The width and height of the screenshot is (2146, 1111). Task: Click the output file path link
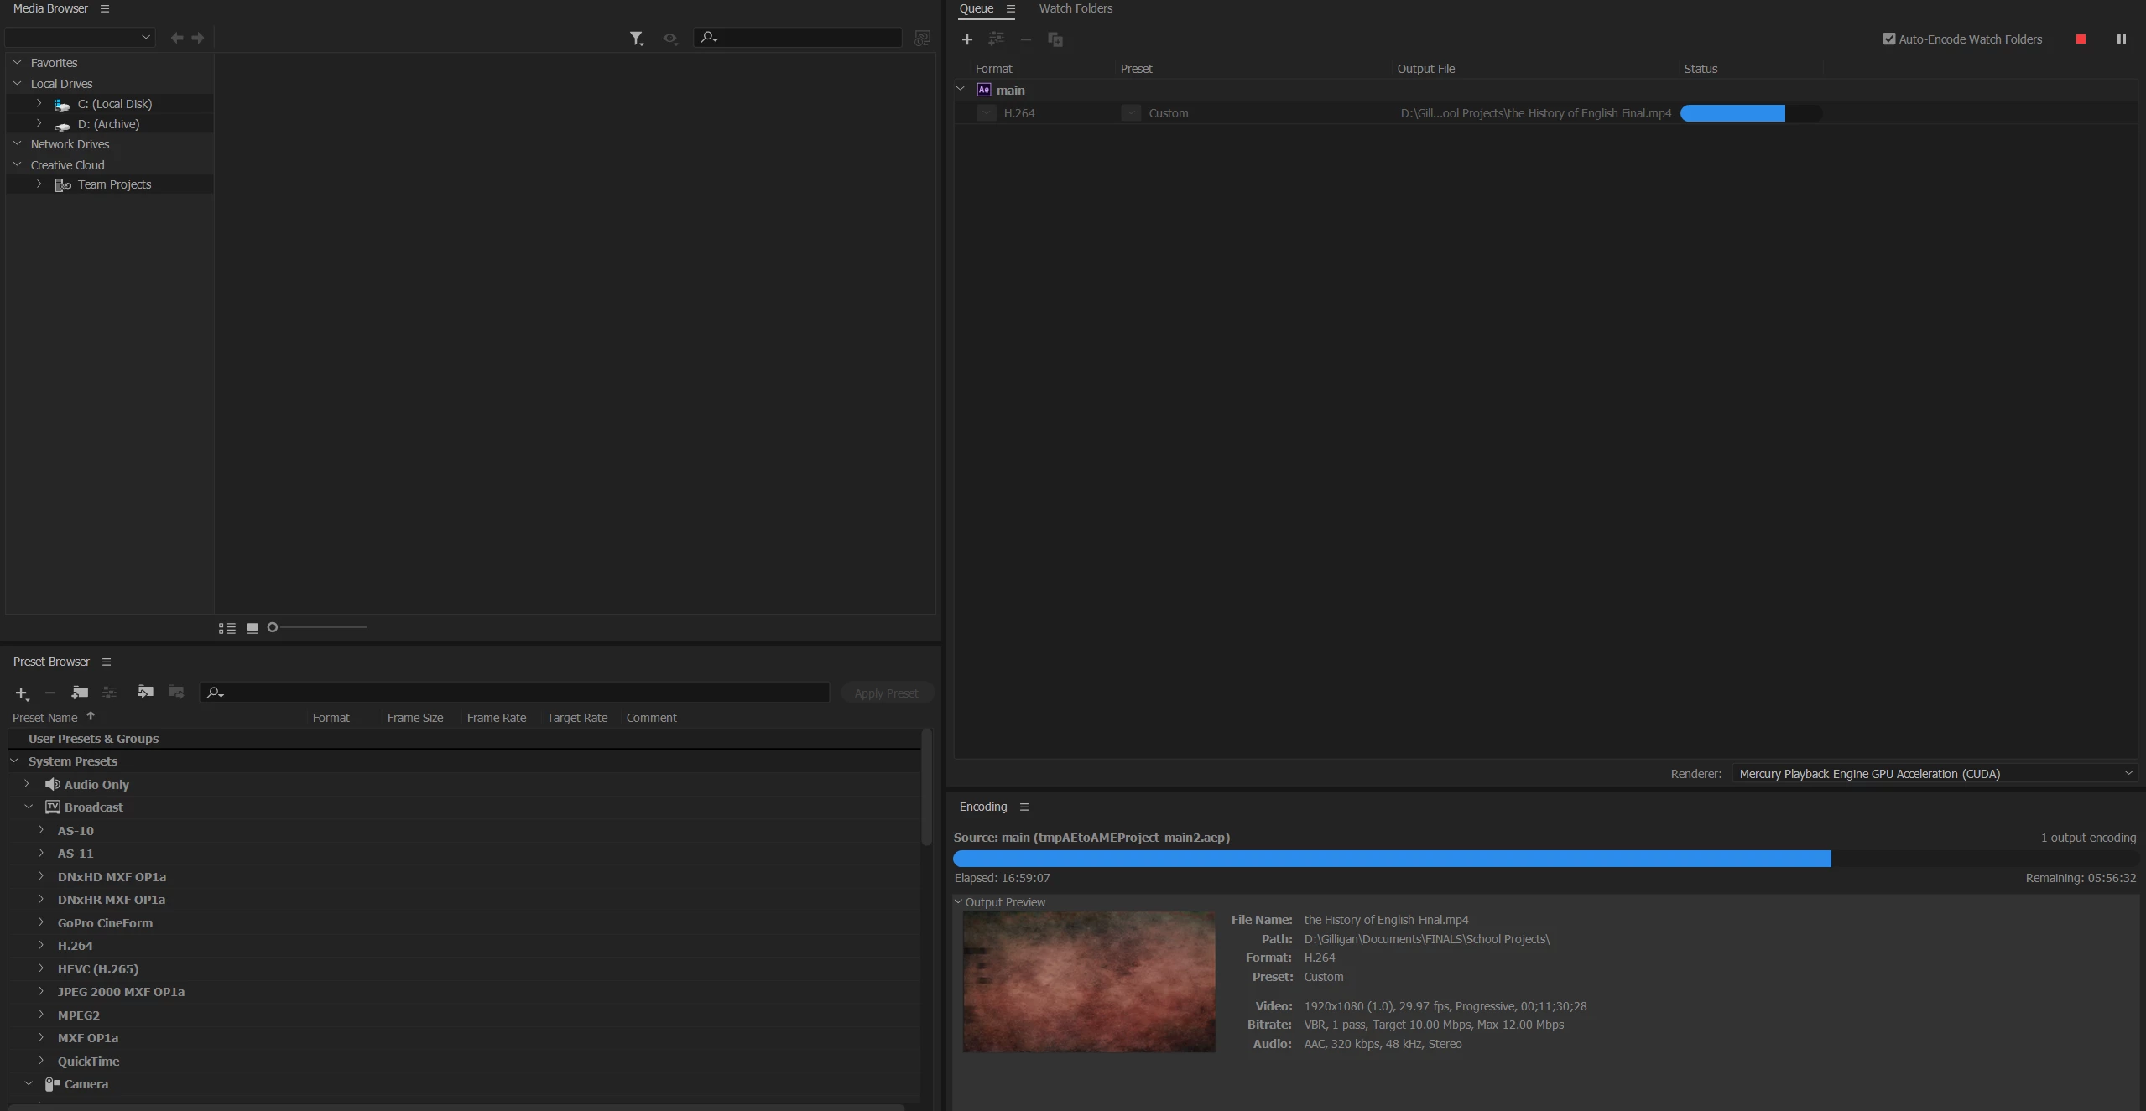coord(1535,113)
